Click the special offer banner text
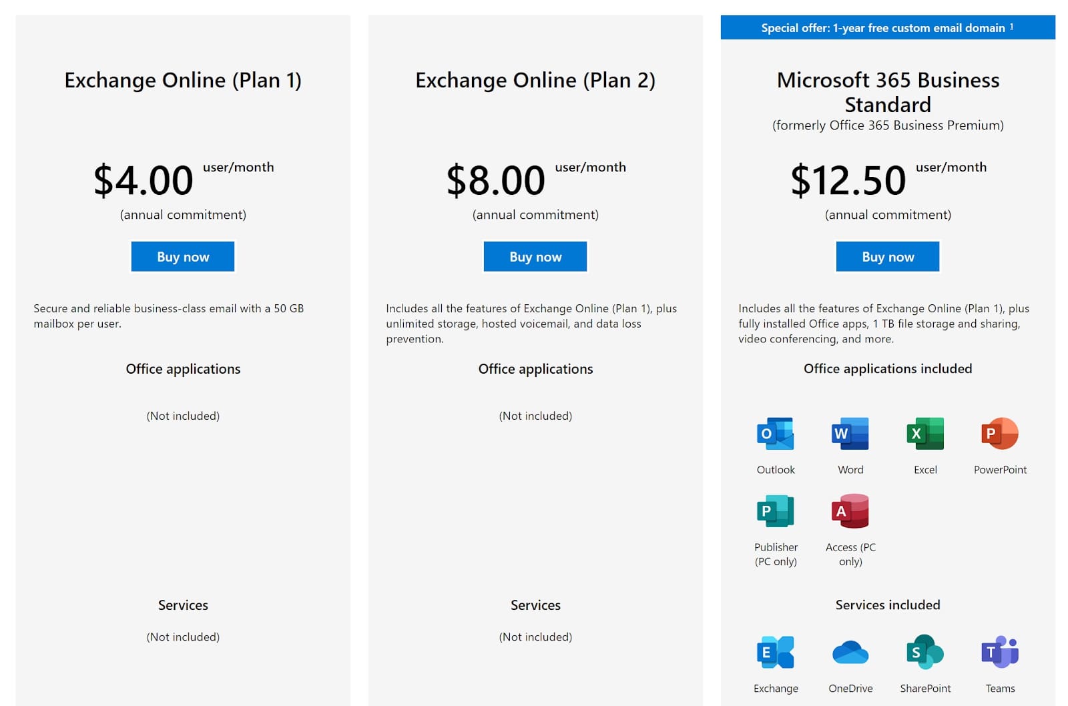 [883, 28]
